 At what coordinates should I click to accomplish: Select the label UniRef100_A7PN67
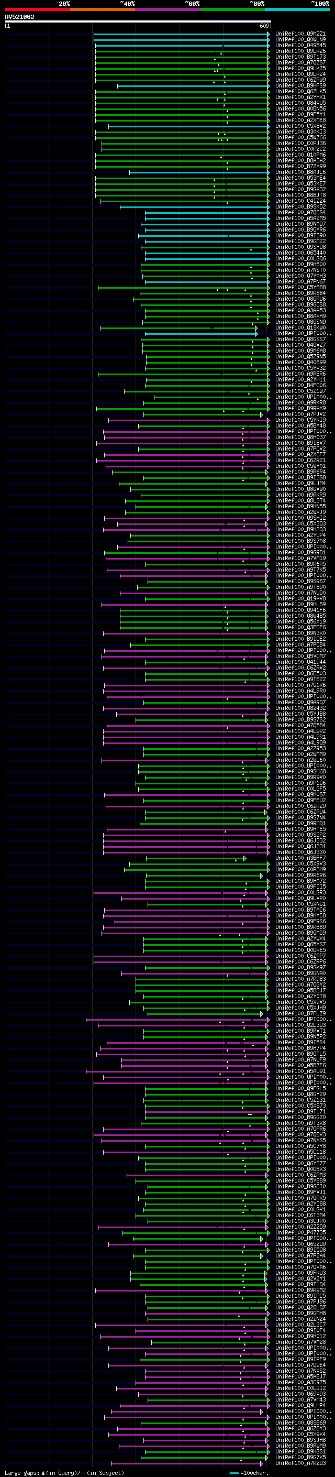[300, 281]
